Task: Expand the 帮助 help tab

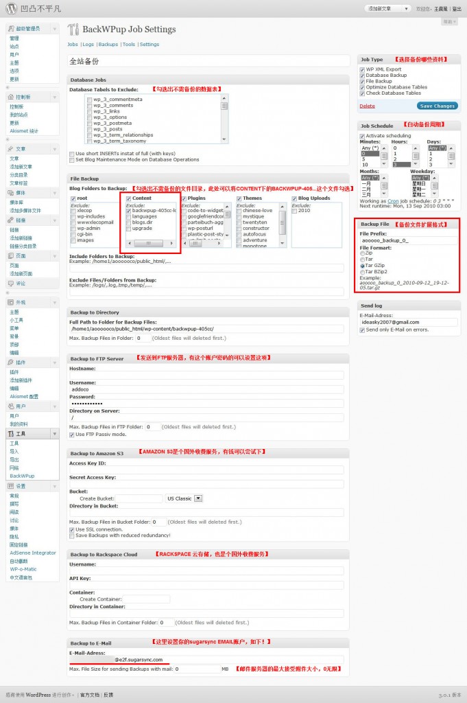Action: coord(450,21)
